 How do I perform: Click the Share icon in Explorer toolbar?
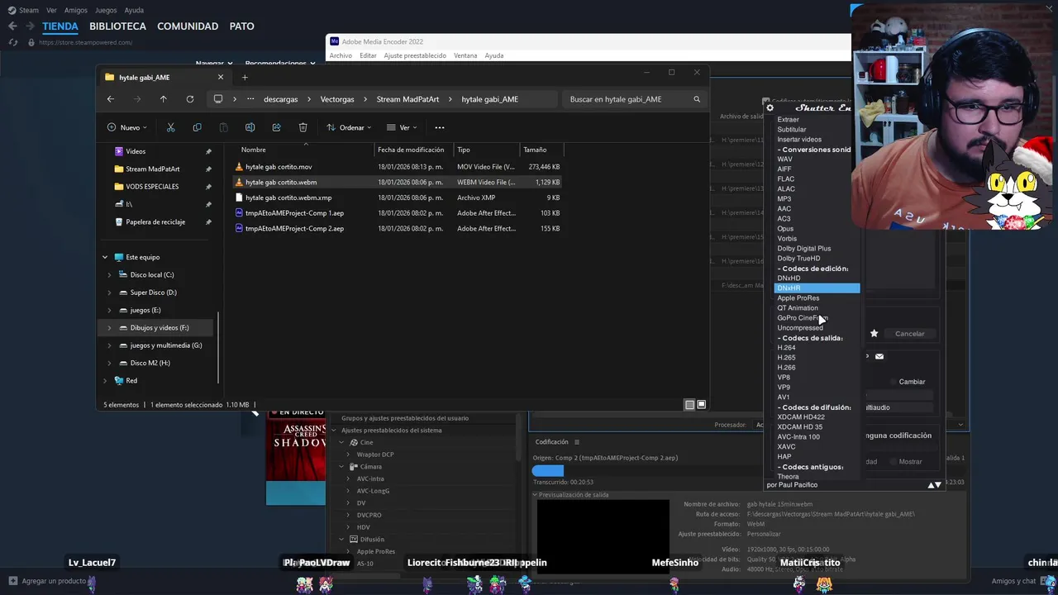[x=276, y=127]
